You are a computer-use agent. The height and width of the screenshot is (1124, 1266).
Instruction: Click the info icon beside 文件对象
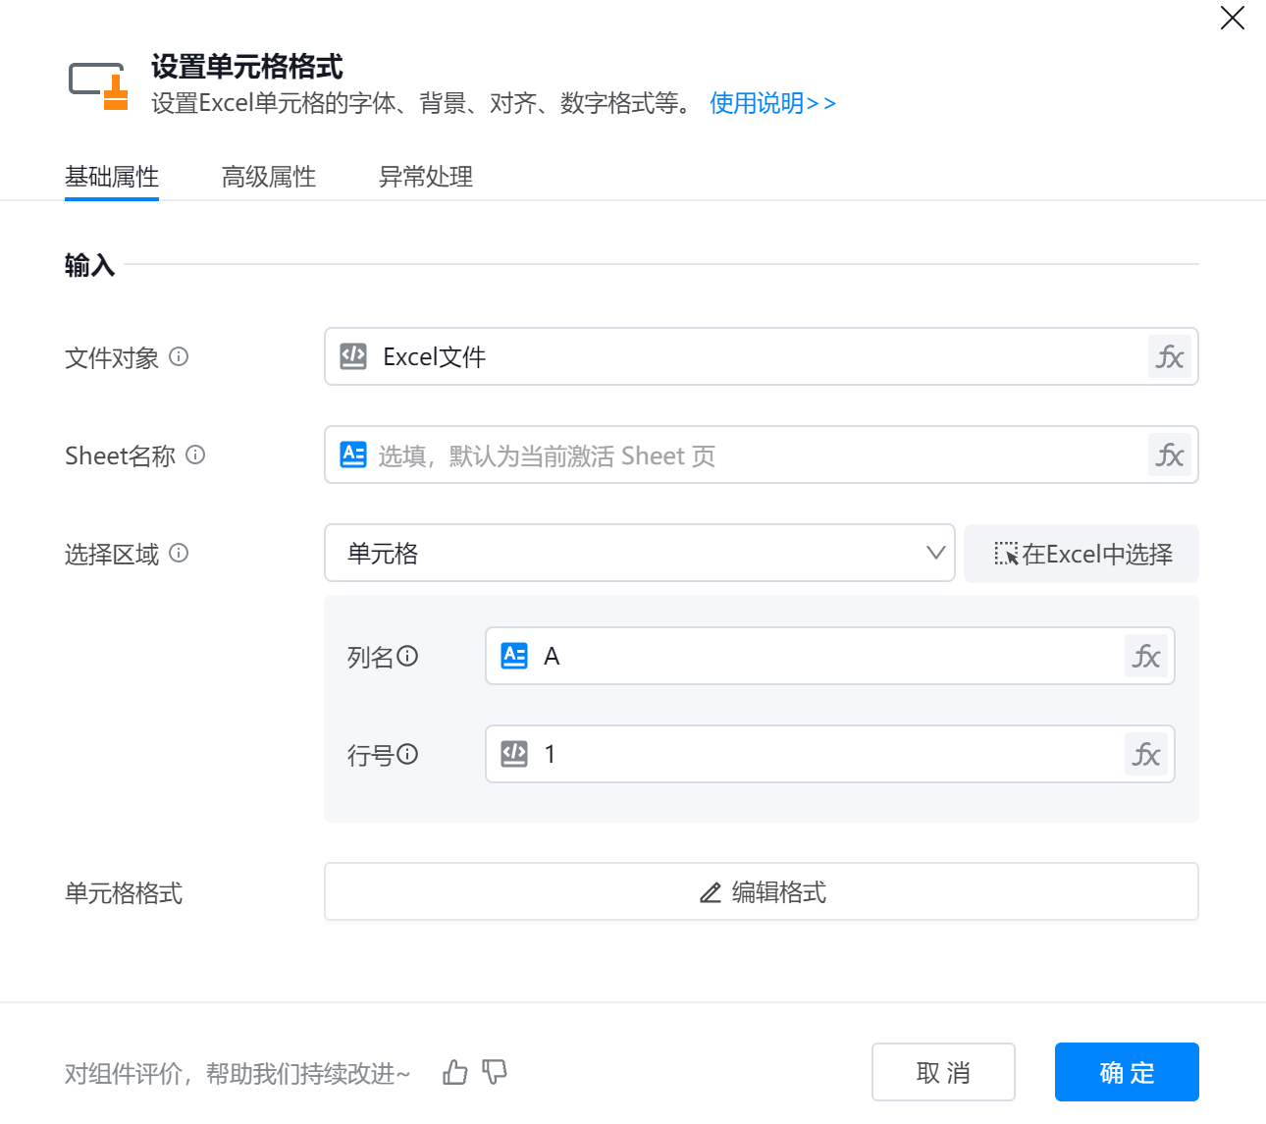[x=179, y=357]
